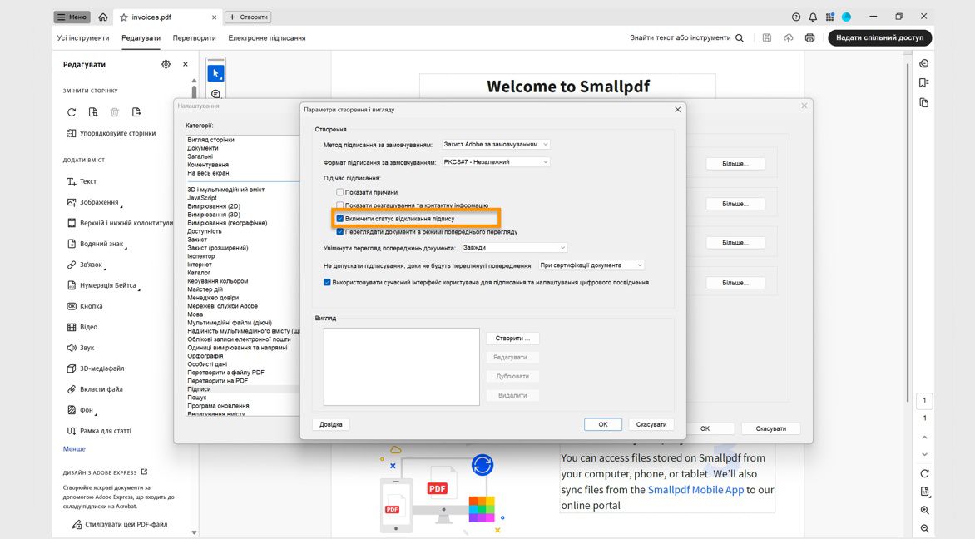
Task: Click the save disk icon
Action: tap(767, 38)
